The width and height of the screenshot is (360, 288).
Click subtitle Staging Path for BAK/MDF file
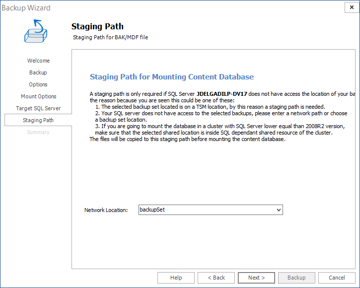(110, 37)
